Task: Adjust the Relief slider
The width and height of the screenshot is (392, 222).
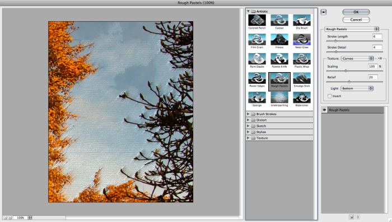Action: 349,82
